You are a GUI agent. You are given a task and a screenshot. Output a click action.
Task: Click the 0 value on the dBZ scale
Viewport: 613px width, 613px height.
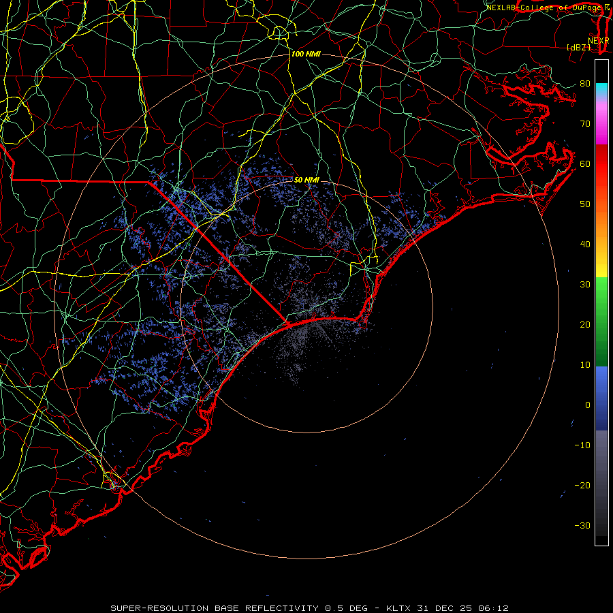[x=588, y=405]
